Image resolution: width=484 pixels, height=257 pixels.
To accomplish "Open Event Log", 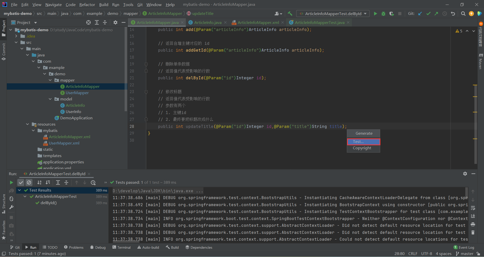I will click(464, 247).
